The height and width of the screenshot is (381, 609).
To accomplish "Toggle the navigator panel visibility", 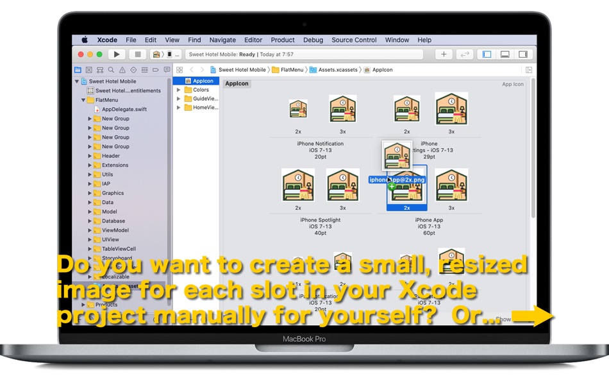I will pos(487,55).
